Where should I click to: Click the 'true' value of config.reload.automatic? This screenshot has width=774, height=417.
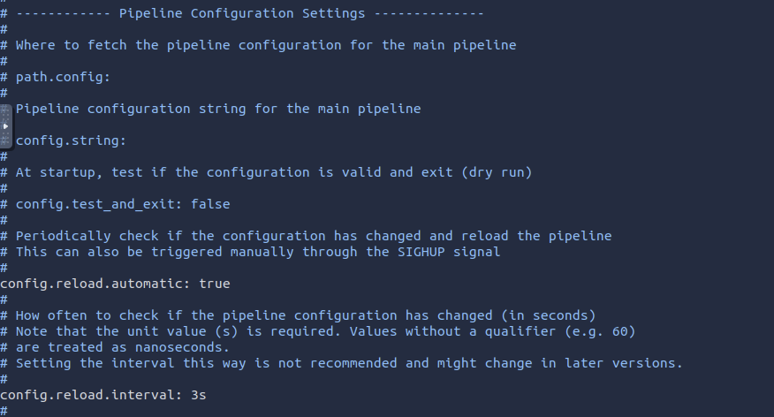coord(215,284)
